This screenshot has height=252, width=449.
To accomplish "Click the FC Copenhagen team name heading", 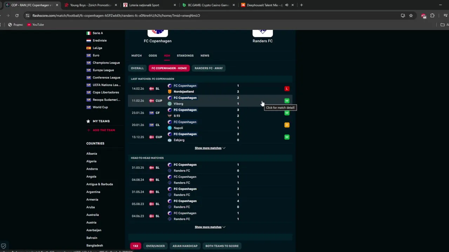I will click(158, 41).
